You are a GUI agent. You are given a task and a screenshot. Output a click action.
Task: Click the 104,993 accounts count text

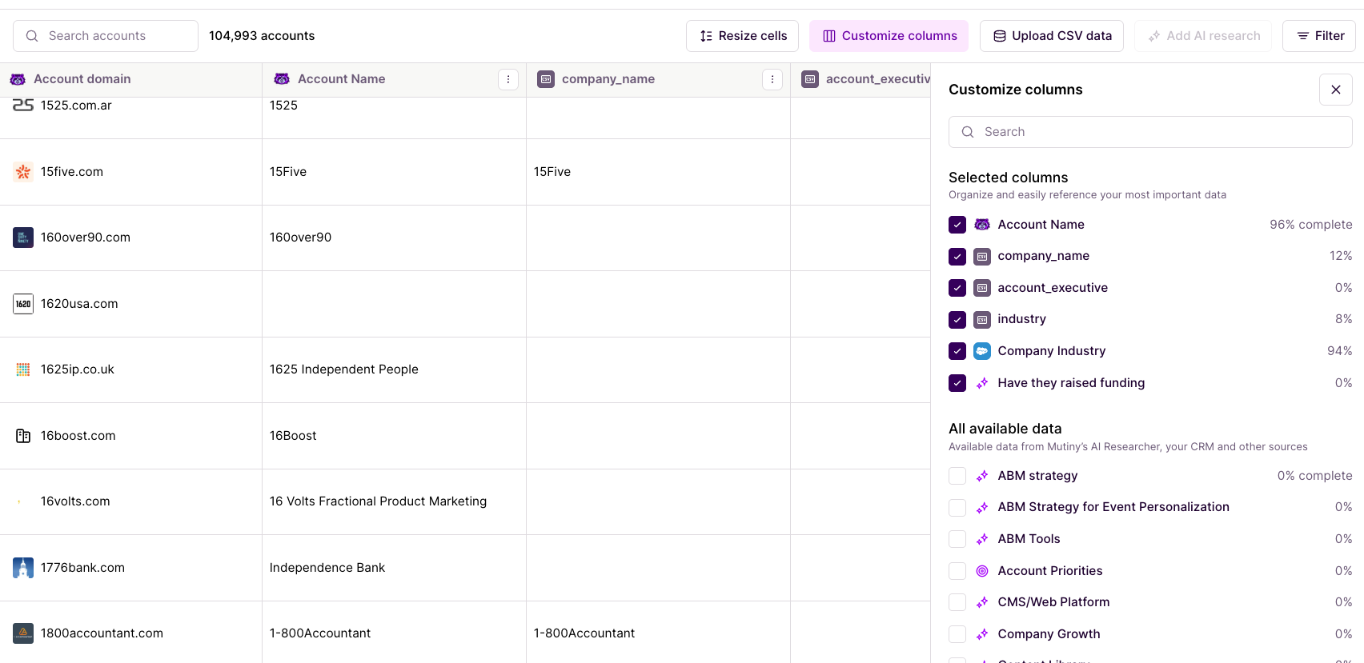click(x=262, y=36)
